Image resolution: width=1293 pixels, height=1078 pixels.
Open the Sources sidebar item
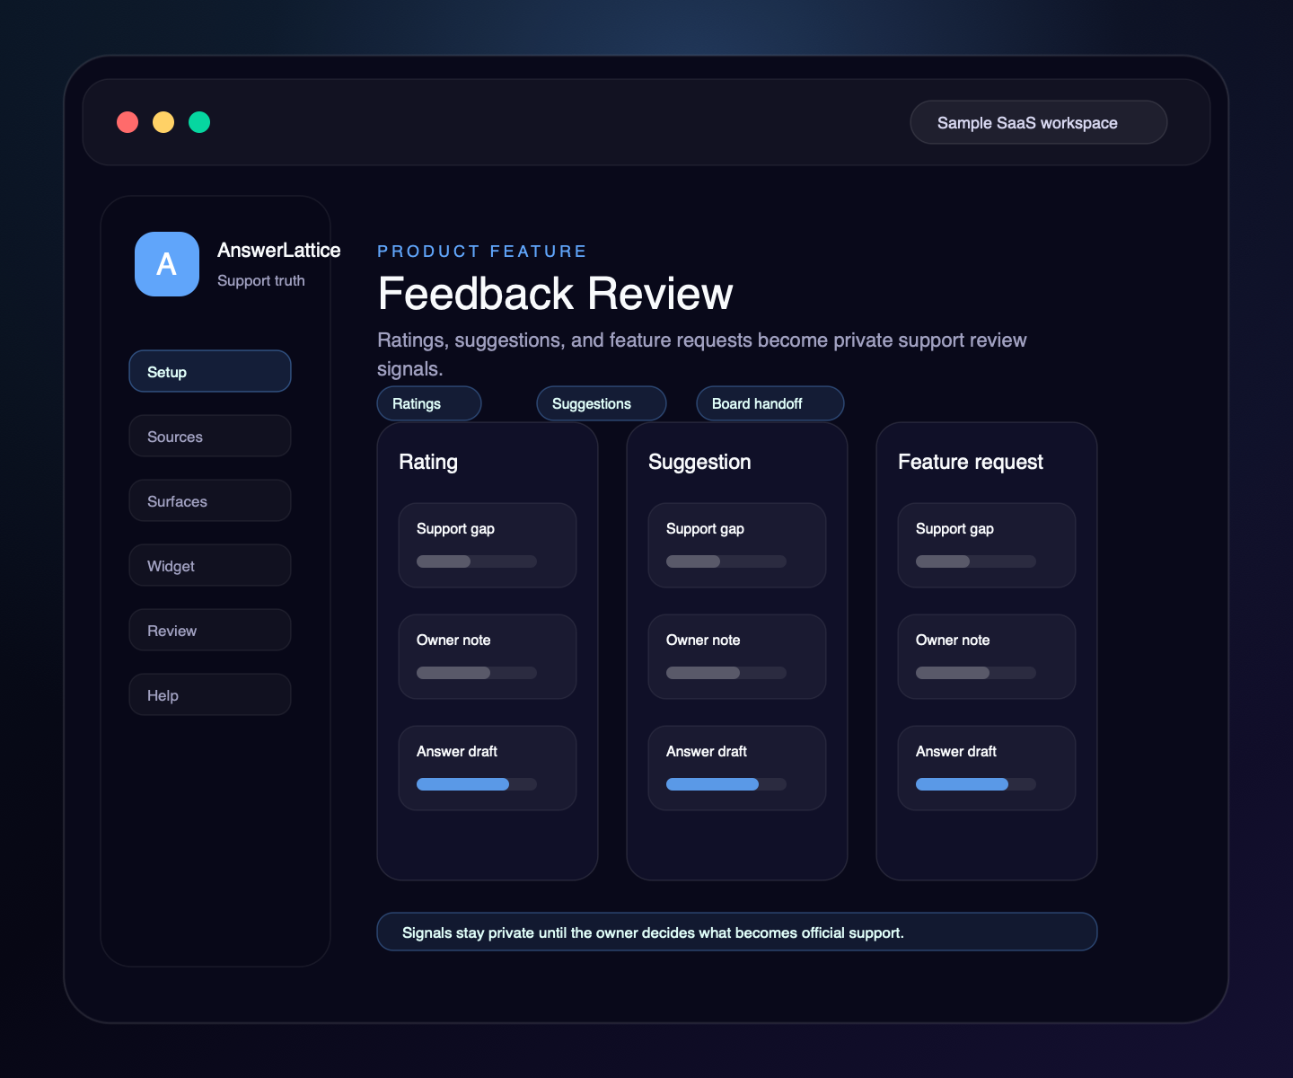click(x=210, y=436)
